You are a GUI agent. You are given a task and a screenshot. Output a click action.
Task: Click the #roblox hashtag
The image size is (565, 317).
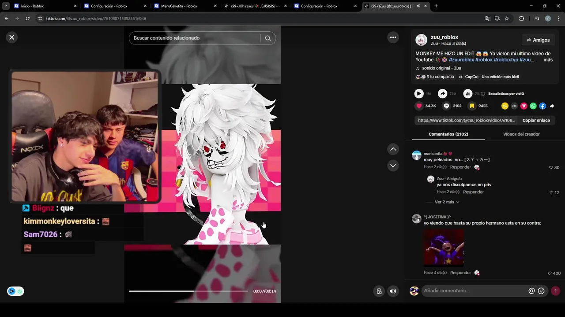tap(484, 60)
